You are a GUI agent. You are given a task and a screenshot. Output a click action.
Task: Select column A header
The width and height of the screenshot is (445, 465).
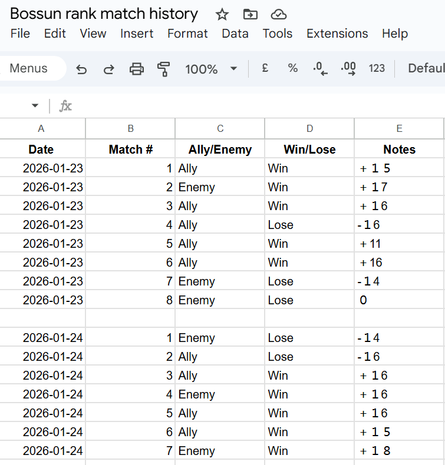(41, 128)
